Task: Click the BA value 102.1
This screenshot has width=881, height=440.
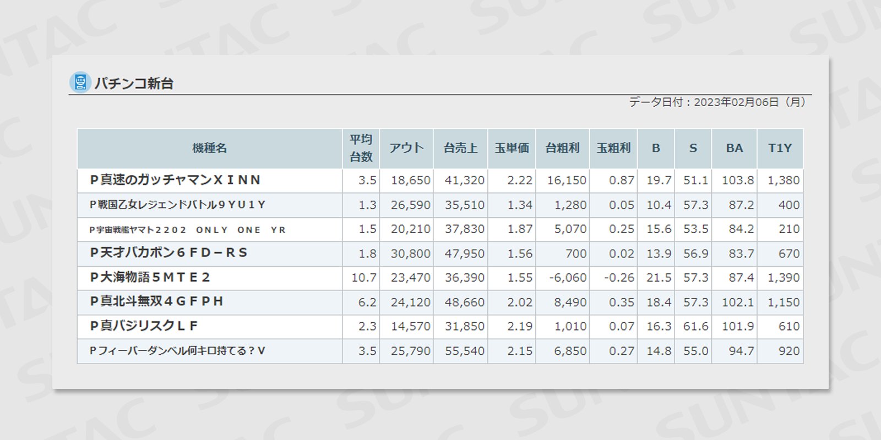Action: 738,302
